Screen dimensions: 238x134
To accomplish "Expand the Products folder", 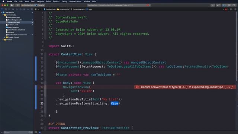I will (x=3, y=40).
